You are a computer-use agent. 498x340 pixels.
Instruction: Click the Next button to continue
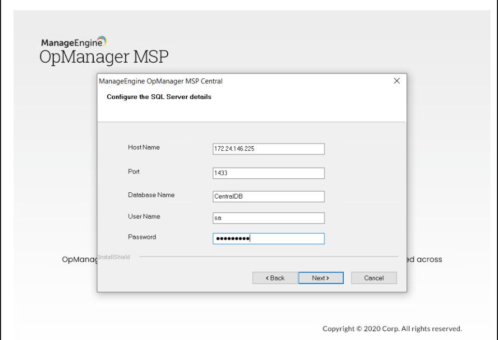pyautogui.click(x=321, y=278)
